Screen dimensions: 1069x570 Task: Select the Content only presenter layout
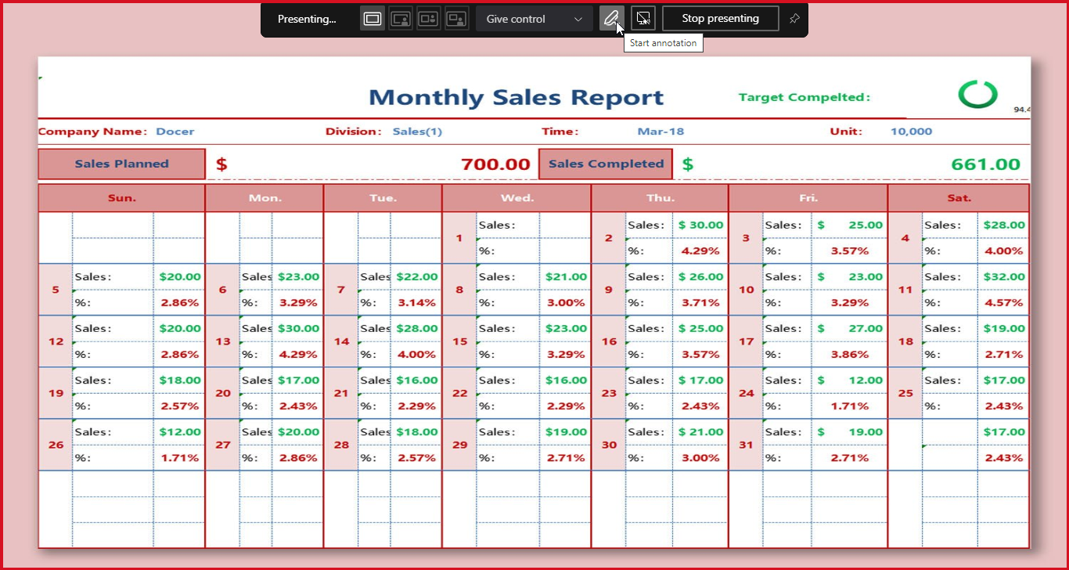[x=373, y=19]
